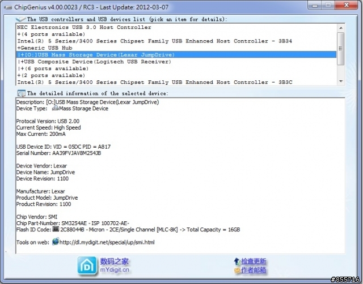Select Intel USB Enhanced Host Controller 3B3C
The height and width of the screenshot is (284, 363).
(x=176, y=82)
